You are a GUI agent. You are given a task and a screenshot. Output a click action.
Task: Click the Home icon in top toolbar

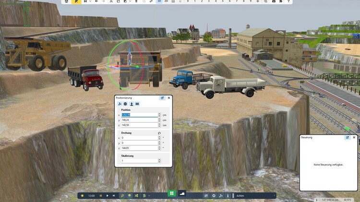click(x=66, y=1)
